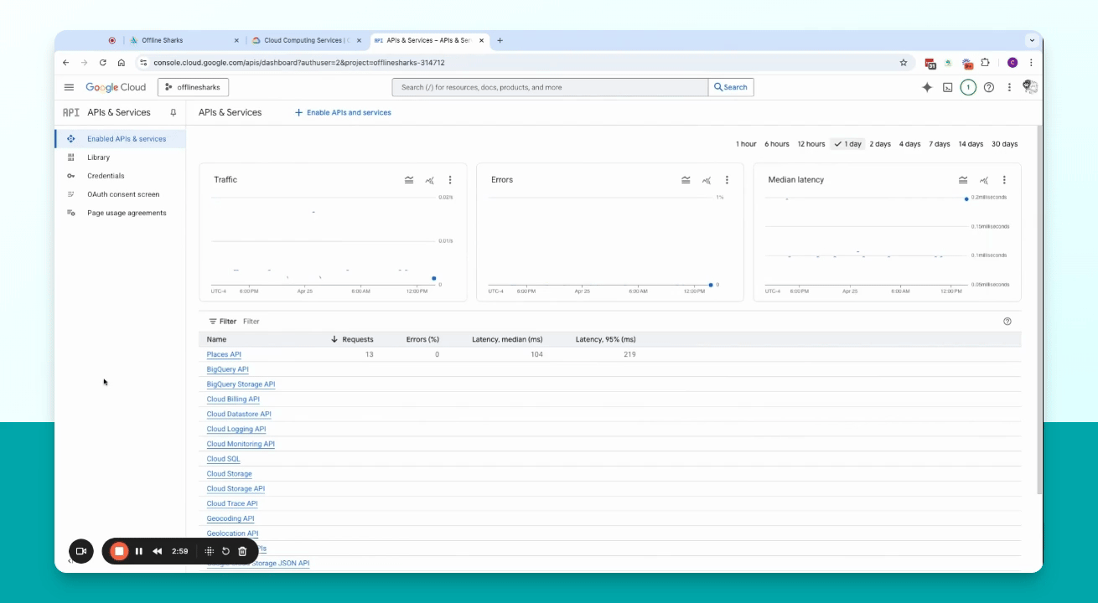Screen dimensions: 1098x603
Task: Click the Search button in header
Action: (x=731, y=87)
